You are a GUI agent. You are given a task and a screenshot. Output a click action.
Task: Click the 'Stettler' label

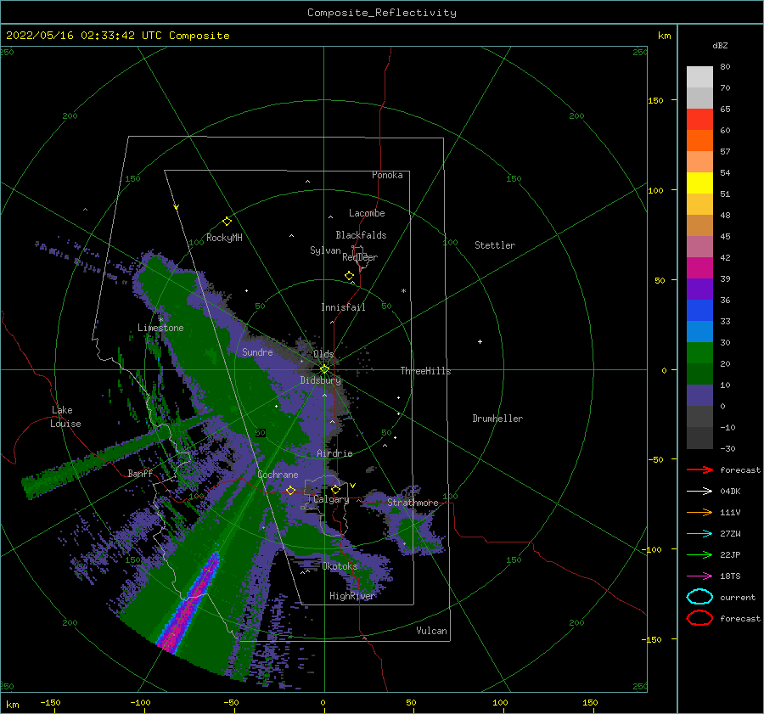(495, 245)
